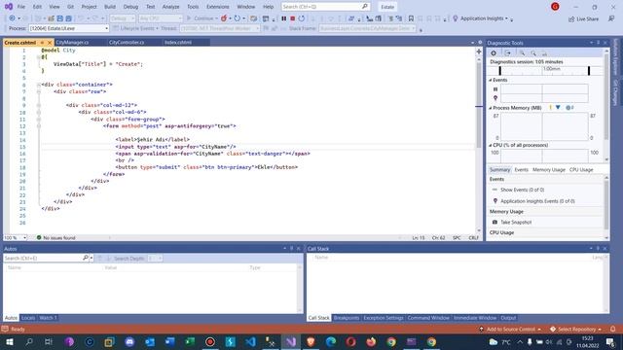This screenshot has height=350, width=623.
Task: Click the navigate backward arrow icon
Action: tap(12, 18)
